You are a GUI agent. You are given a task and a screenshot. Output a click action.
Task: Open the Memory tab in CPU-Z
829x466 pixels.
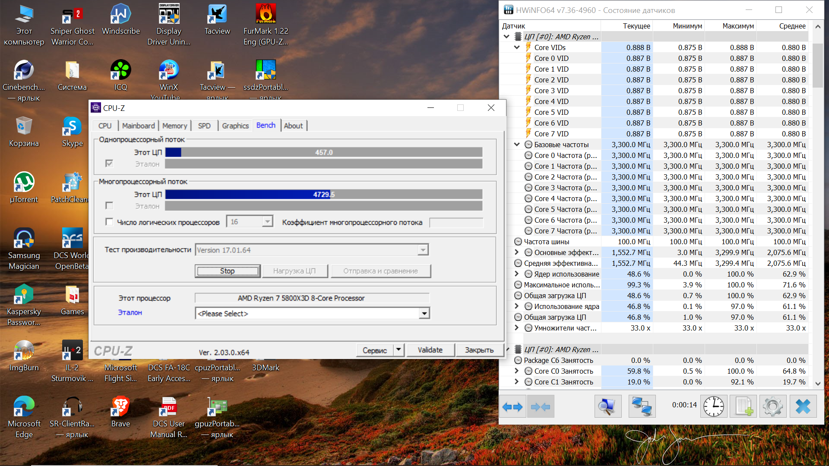click(x=174, y=126)
